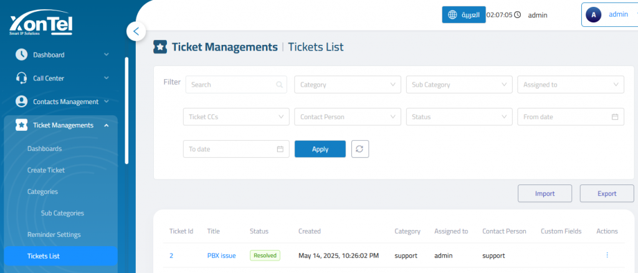Open actions menu for ticket 2
The image size is (638, 273).
point(607,255)
